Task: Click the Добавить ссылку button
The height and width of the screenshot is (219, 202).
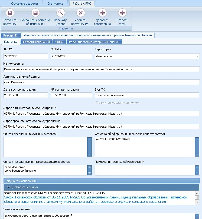Action: 22,187
